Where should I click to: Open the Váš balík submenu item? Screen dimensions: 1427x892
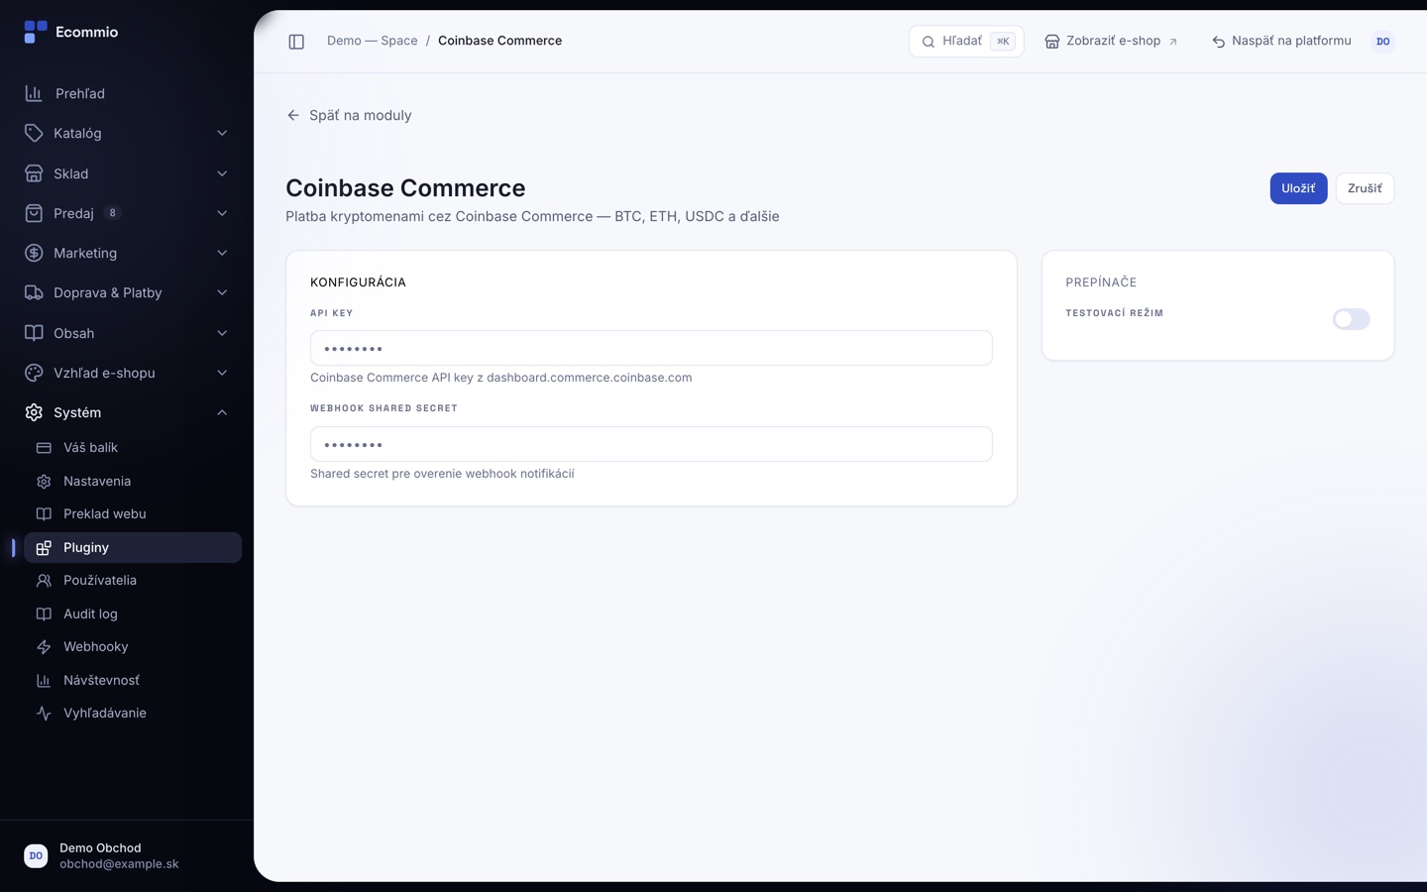tap(133, 448)
